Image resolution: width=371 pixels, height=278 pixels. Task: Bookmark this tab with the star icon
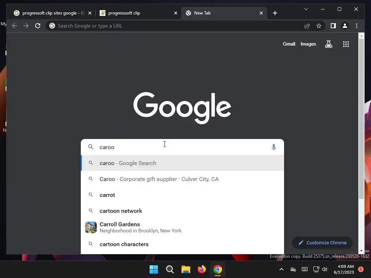tap(319, 26)
